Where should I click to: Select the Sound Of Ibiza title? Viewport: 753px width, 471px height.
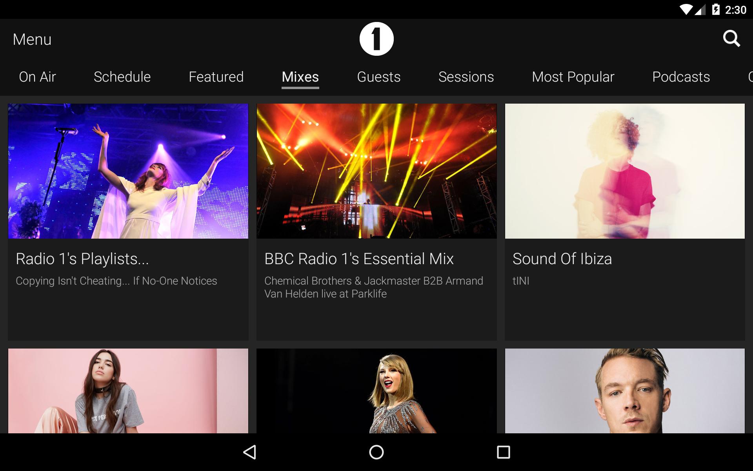coord(562,259)
